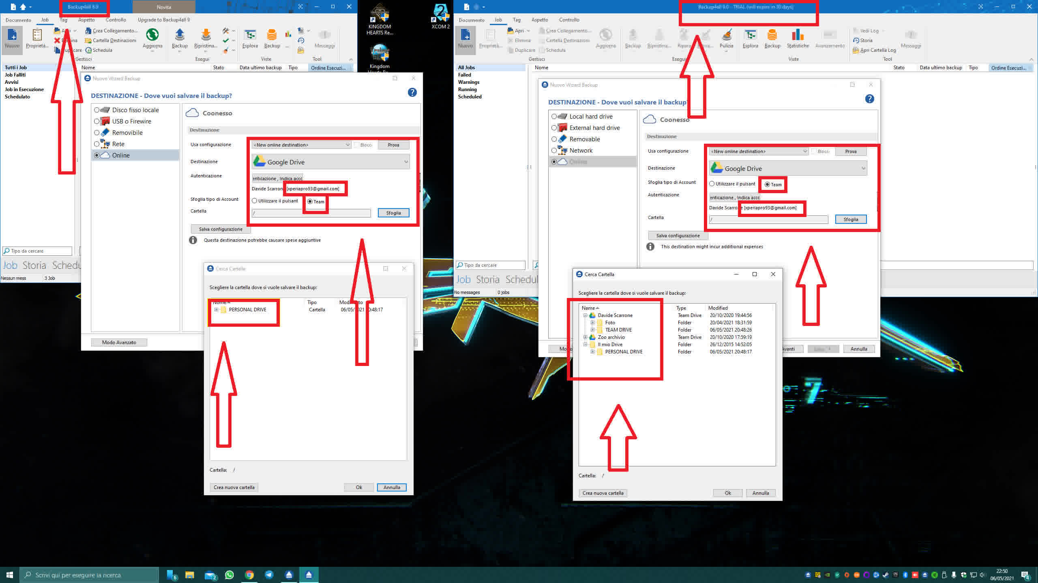The image size is (1038, 583).
Task: Open Esplora view icon in left window
Action: pos(250,39)
